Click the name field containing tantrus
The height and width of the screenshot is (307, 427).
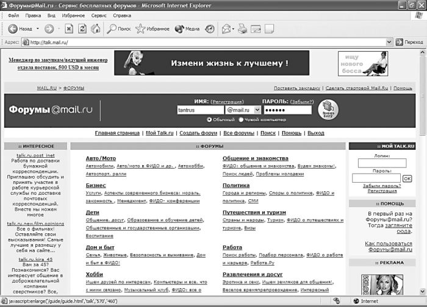pyautogui.click(x=201, y=110)
